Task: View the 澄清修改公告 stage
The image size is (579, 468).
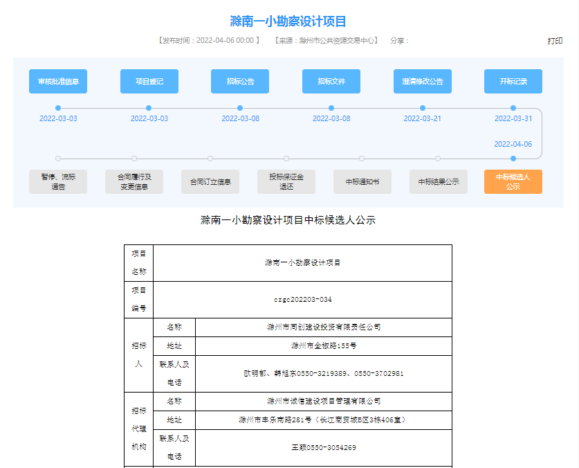Action: (423, 82)
